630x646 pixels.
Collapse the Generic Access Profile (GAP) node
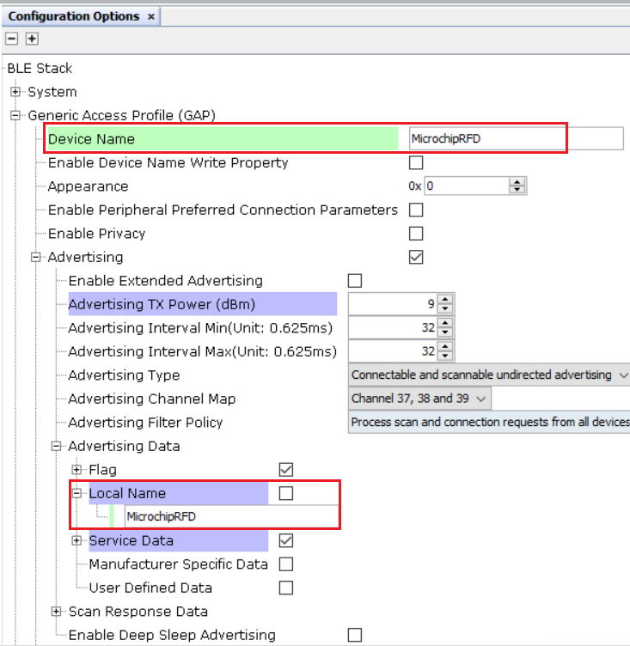coord(15,115)
